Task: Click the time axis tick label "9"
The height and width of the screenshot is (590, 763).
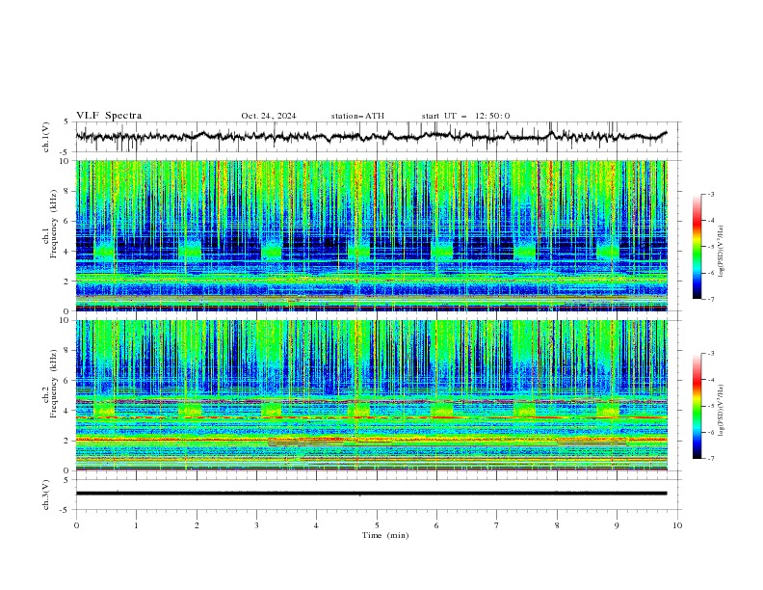Action: (617, 525)
